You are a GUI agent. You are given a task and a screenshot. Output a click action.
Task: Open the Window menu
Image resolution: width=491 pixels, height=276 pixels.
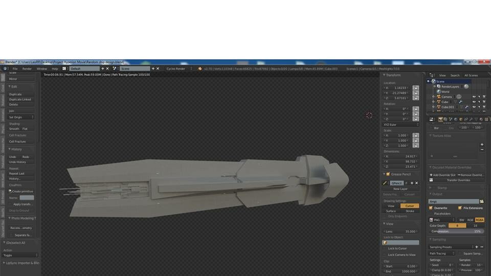click(41, 68)
